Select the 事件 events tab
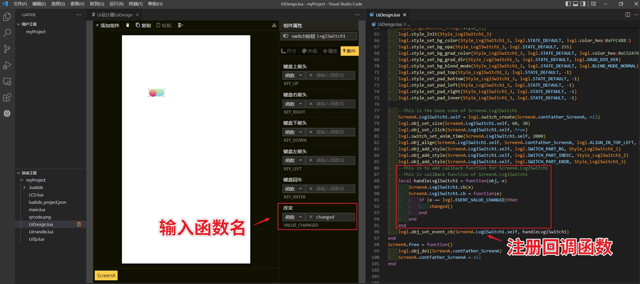 [349, 51]
